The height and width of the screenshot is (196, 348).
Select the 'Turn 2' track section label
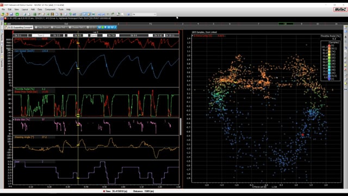coord(41,35)
